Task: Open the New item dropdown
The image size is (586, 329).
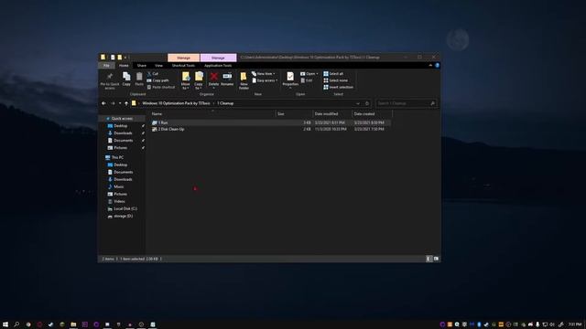Action: (x=263, y=74)
